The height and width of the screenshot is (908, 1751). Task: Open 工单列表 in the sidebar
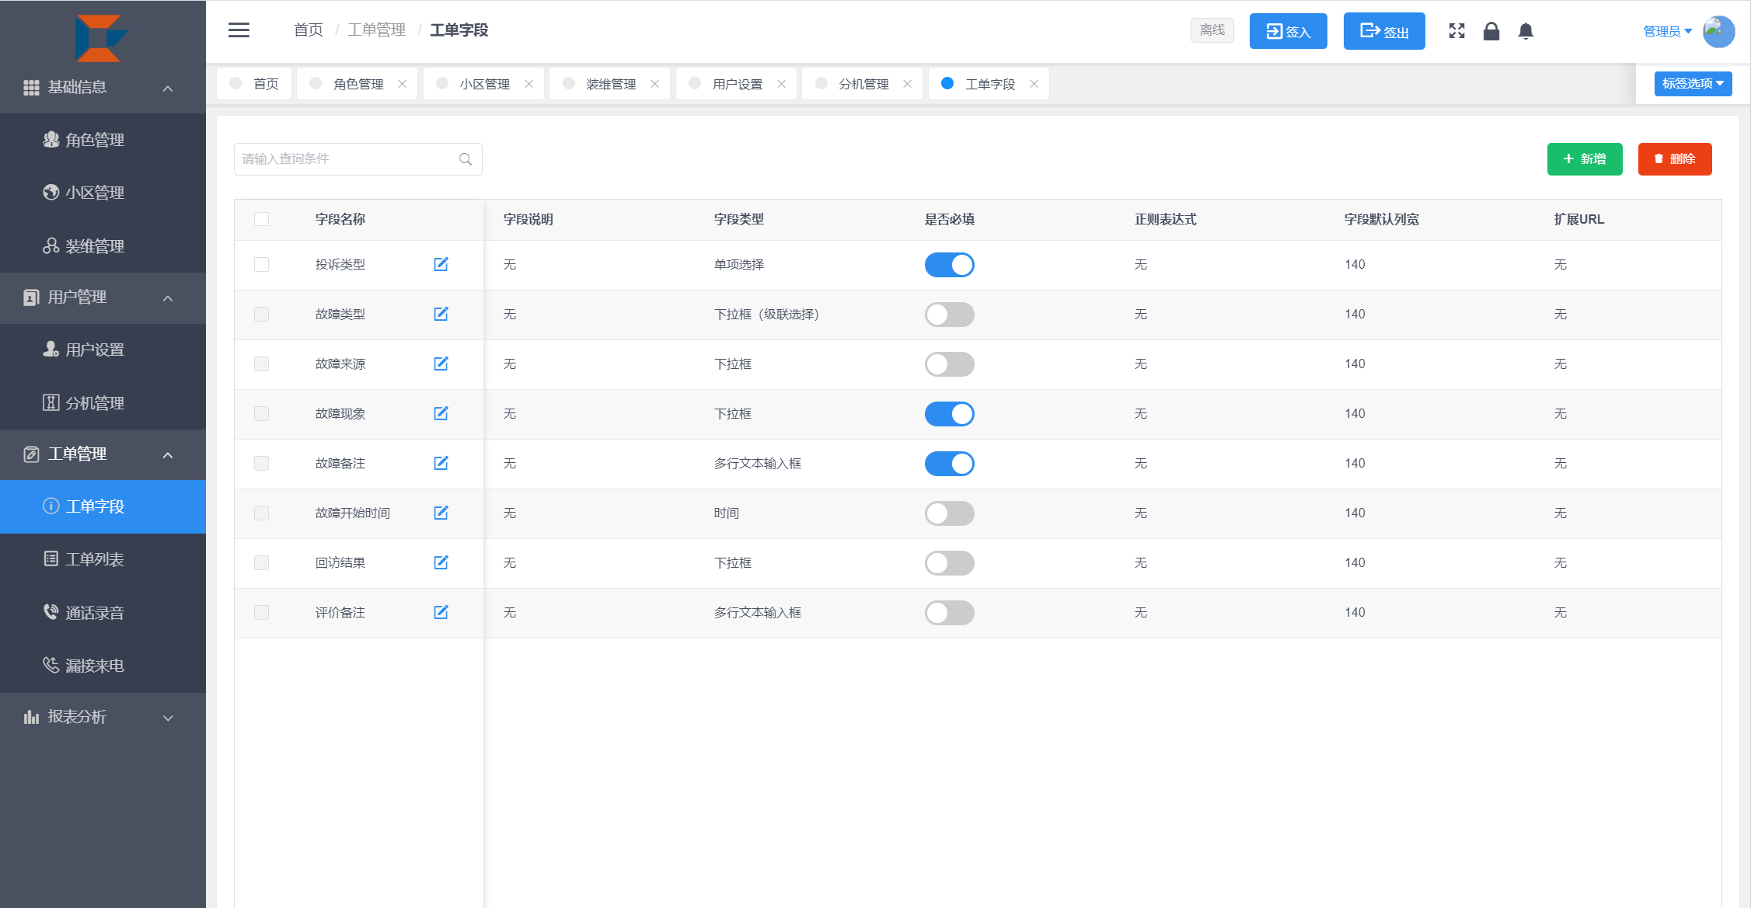(94, 559)
